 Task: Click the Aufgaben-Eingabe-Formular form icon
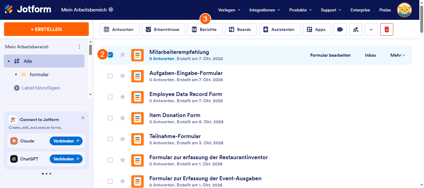[x=138, y=76]
